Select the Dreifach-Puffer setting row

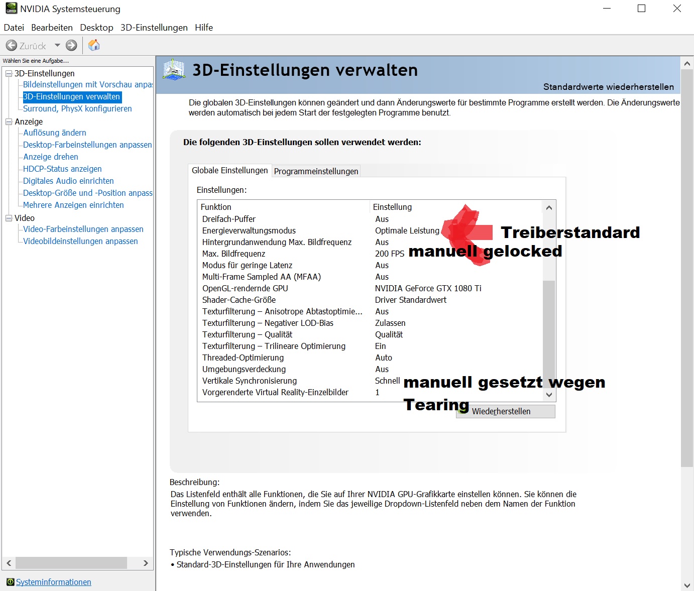(x=371, y=219)
